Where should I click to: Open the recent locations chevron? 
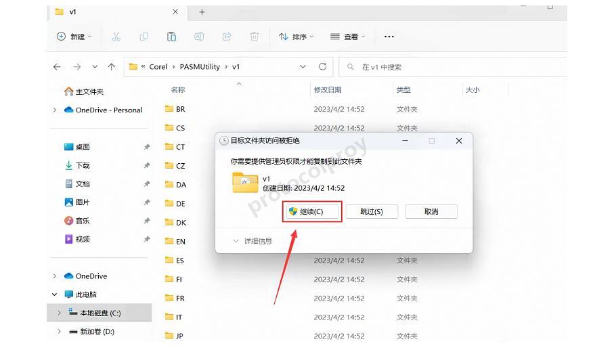[x=95, y=67]
